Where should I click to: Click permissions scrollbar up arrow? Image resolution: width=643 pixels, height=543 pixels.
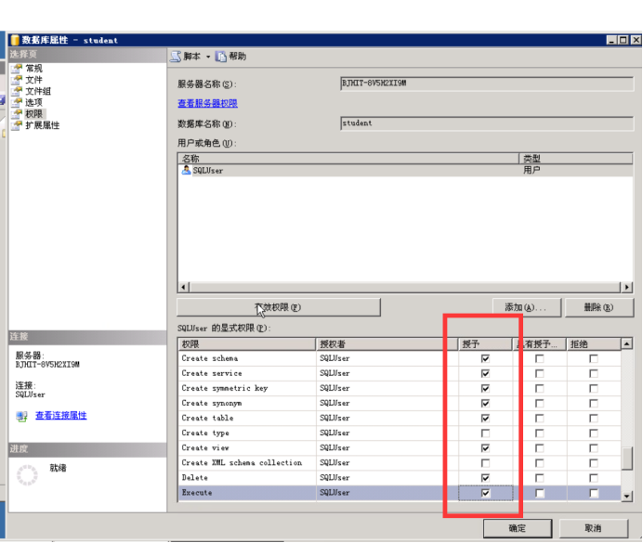(626, 344)
